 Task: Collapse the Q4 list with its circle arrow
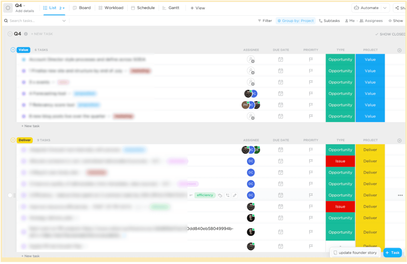[10, 34]
